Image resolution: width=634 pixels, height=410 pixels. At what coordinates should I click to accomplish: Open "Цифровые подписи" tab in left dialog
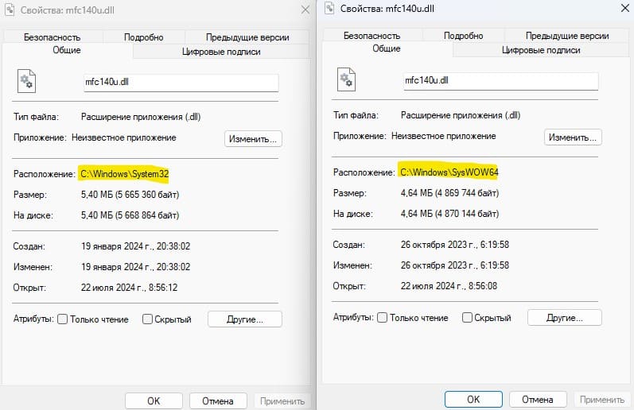click(221, 52)
